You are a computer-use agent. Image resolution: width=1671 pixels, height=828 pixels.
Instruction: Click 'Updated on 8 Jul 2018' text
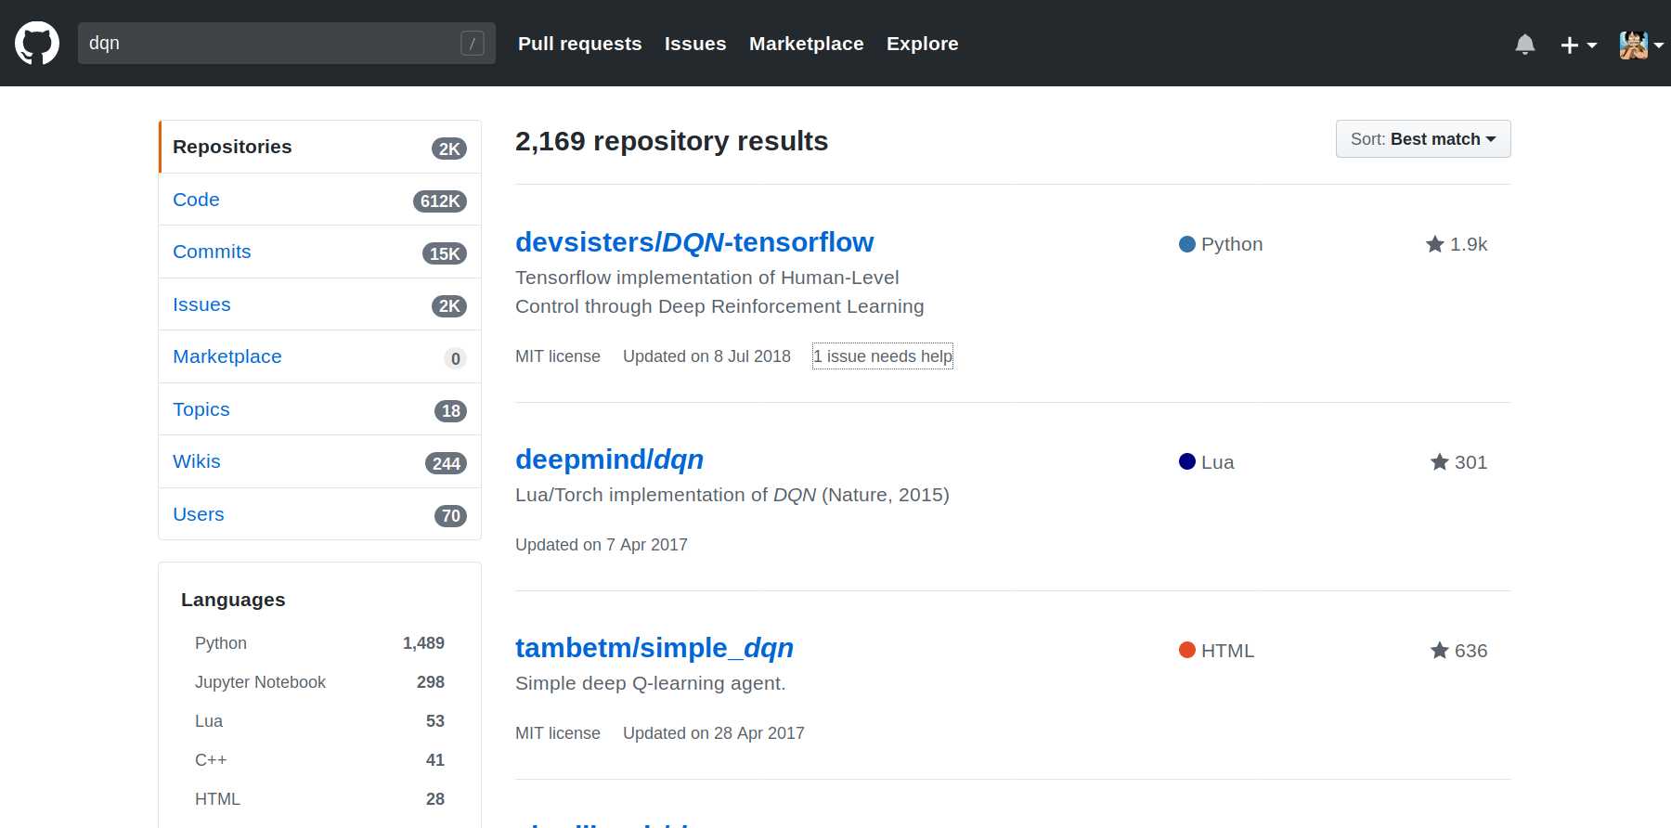pos(706,356)
